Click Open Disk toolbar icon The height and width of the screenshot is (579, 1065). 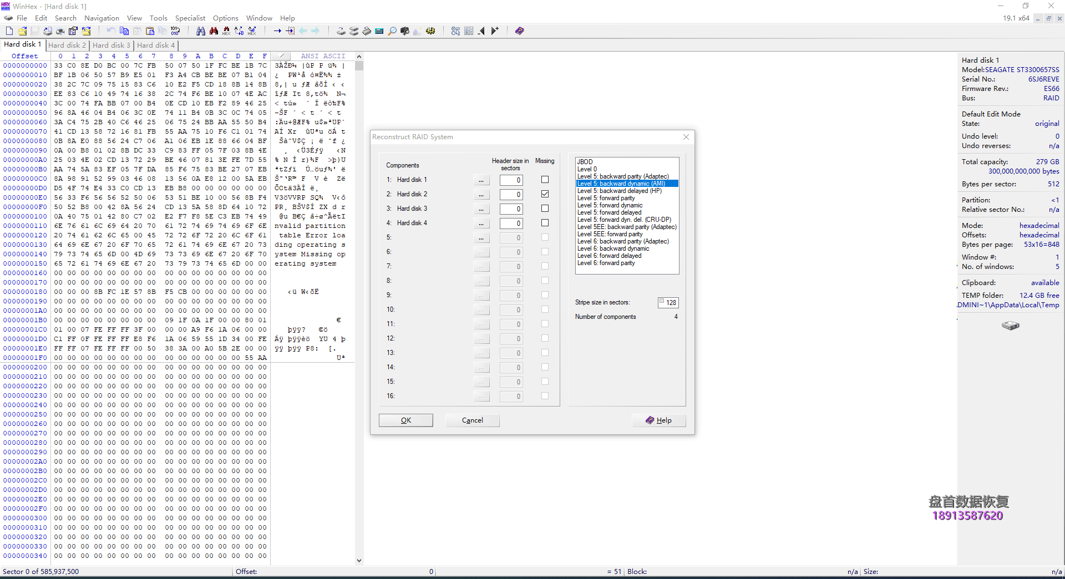(341, 31)
